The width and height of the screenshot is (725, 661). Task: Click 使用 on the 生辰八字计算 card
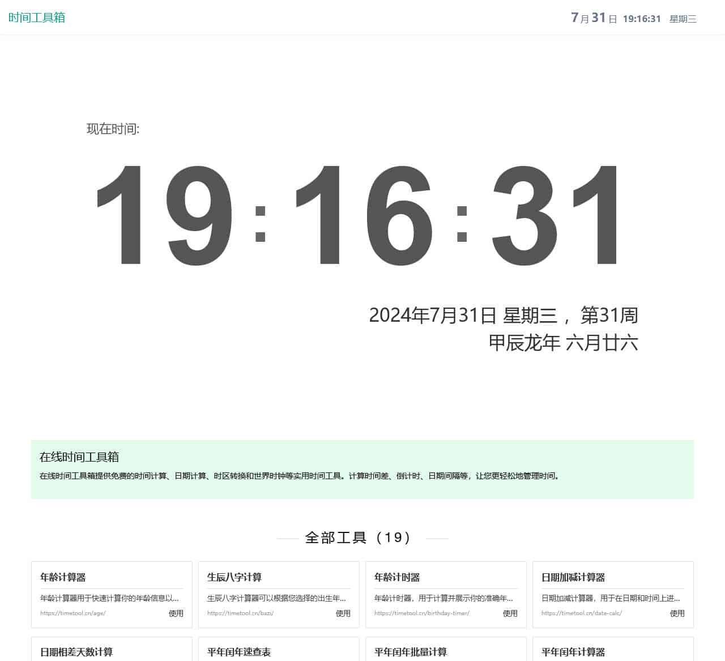tap(343, 613)
